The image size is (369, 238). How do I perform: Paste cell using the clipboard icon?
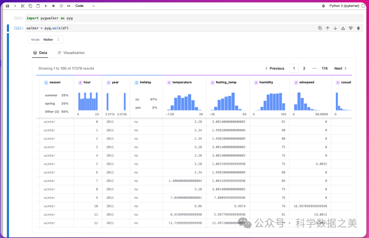(38, 6)
